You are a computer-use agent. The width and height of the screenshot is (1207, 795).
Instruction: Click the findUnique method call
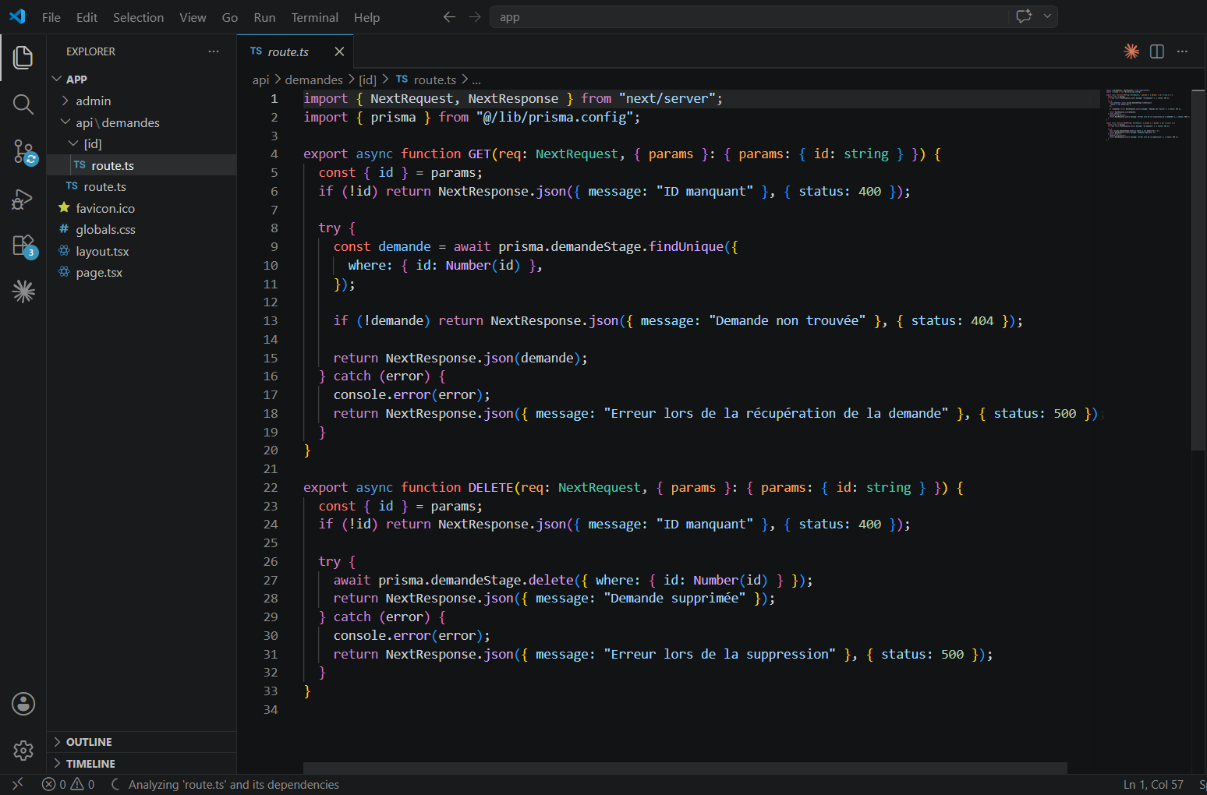point(686,246)
